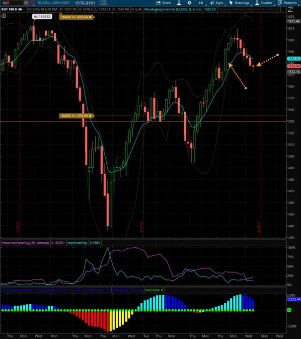The height and width of the screenshot is (339, 301).
Task: Remove the MARK <= 1534.69 alert
Action: click(90, 116)
